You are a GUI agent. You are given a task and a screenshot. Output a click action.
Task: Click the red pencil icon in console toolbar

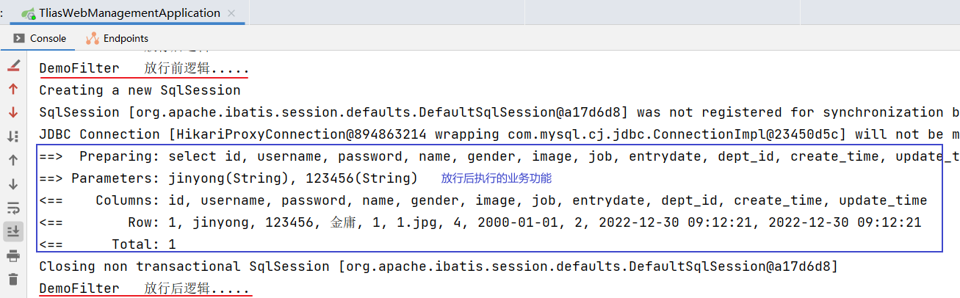[x=13, y=65]
